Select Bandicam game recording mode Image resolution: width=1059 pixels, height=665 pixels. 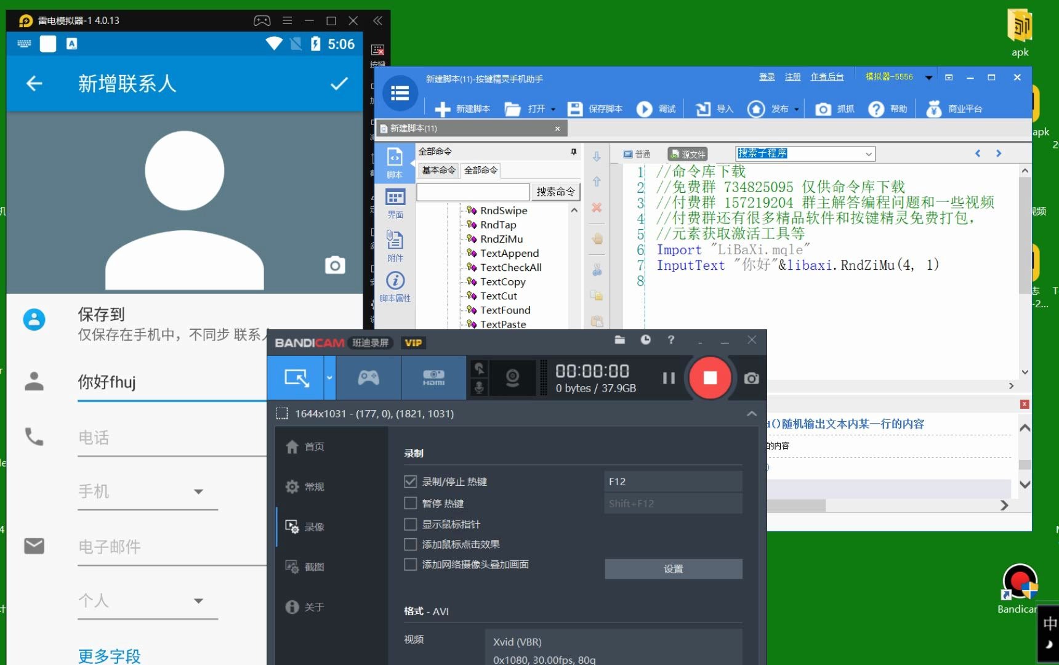tap(368, 377)
